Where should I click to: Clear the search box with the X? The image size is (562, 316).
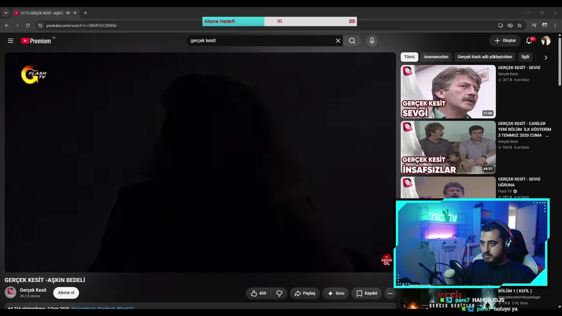tap(338, 41)
